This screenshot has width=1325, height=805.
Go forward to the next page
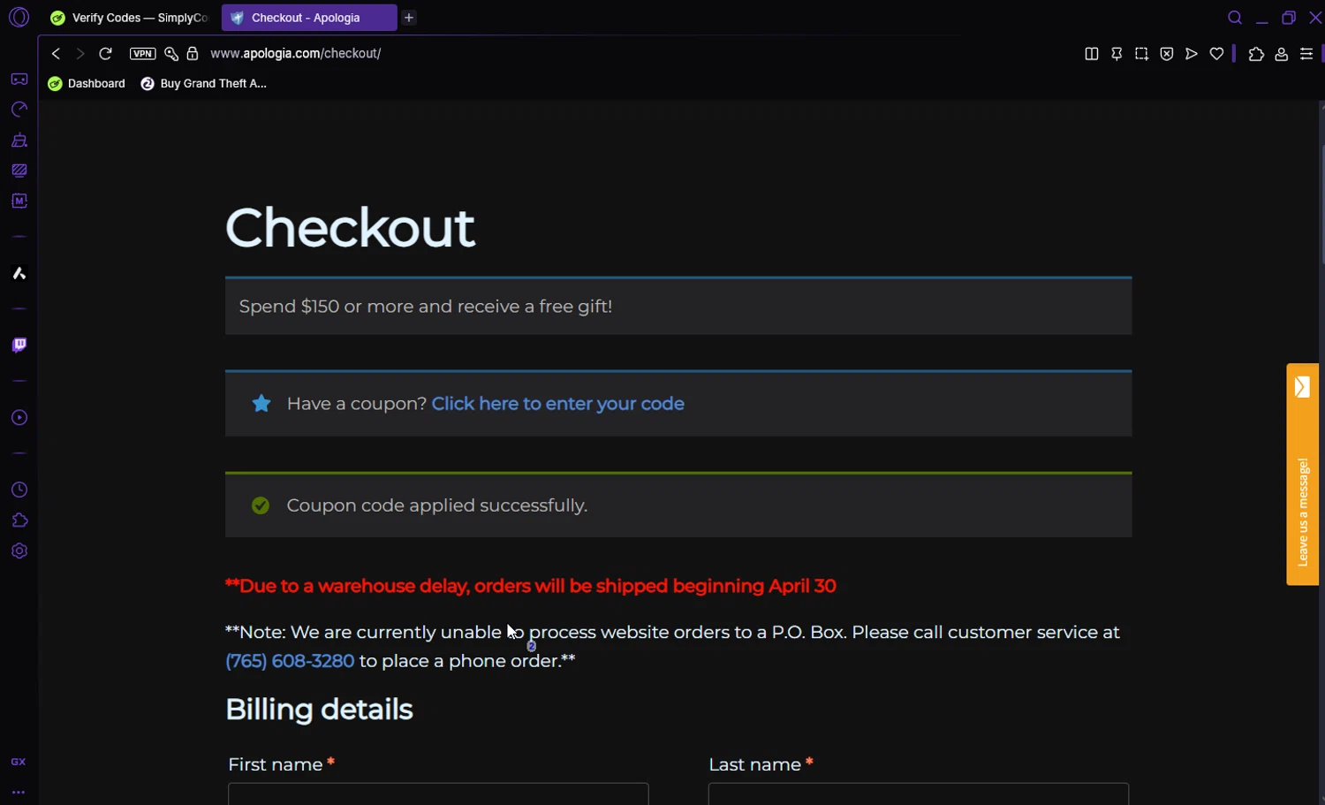point(80,54)
